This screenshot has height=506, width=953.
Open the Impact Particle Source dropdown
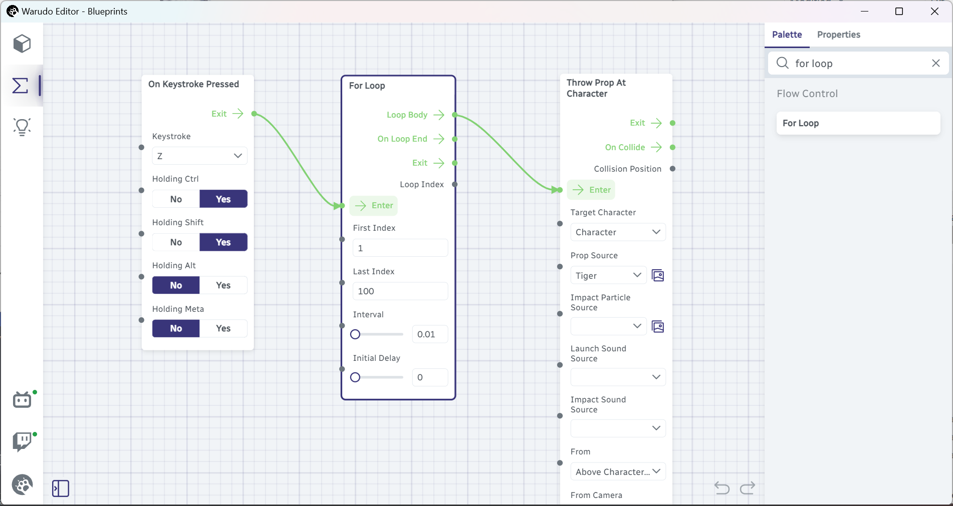pyautogui.click(x=608, y=326)
